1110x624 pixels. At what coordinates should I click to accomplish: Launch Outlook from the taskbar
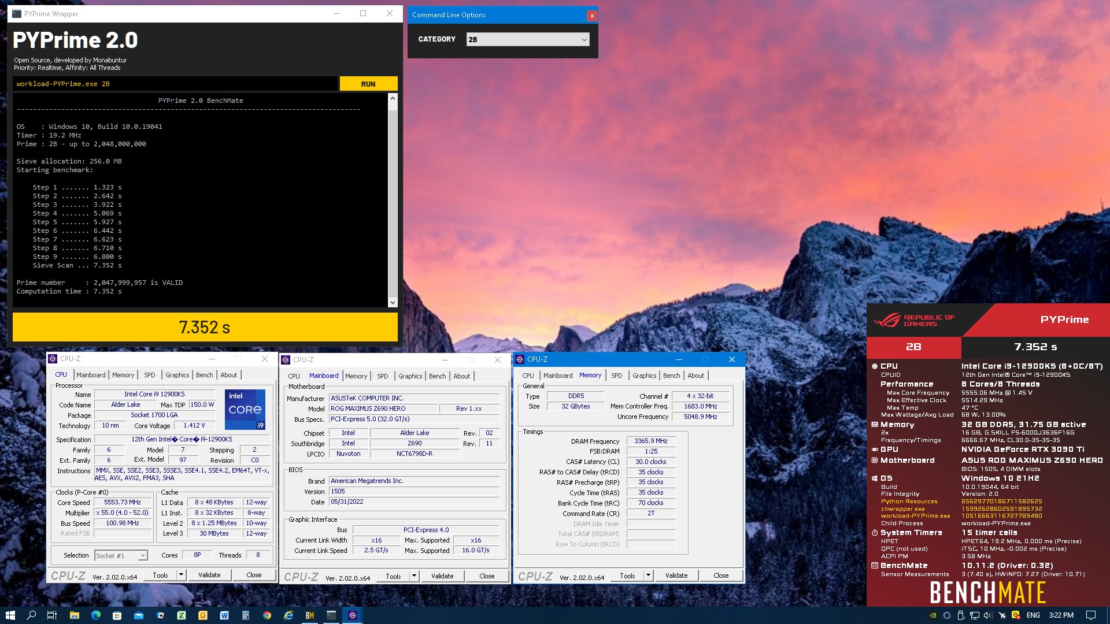coord(203,615)
